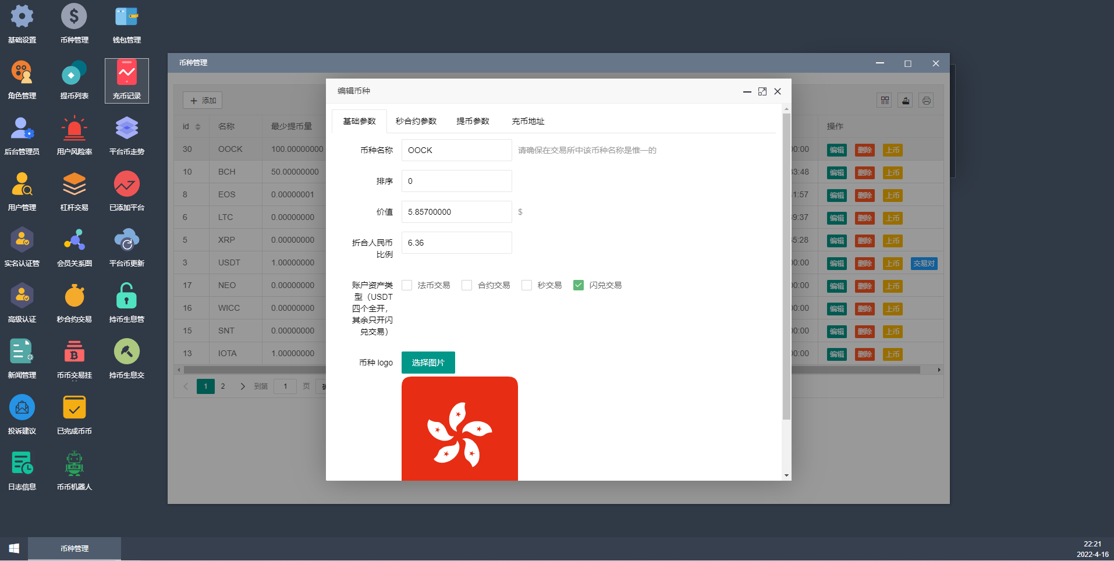Launch 新闻管理 news management
Screen dimensions: 1114x561
[x=22, y=358]
